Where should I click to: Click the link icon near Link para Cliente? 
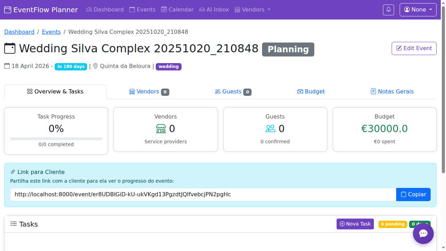(13, 172)
